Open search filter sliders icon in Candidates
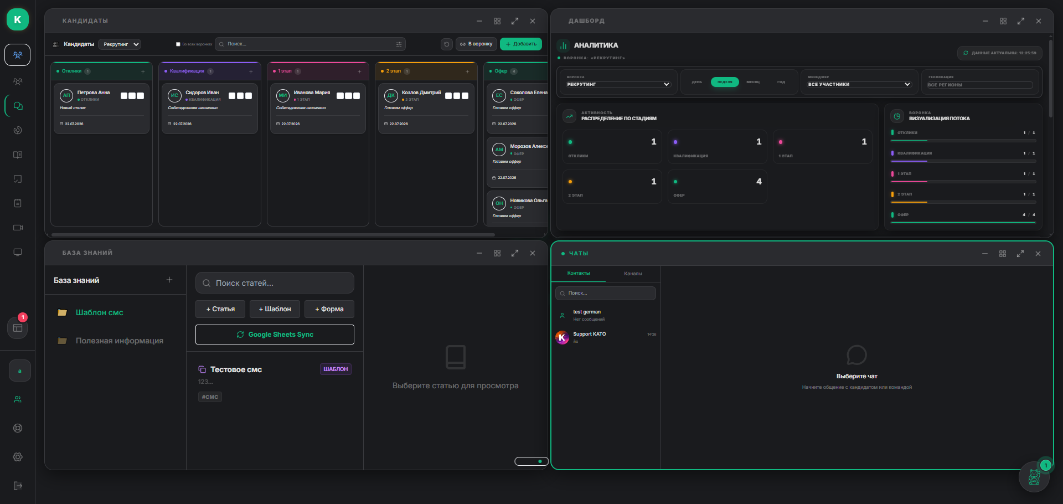This screenshot has width=1063, height=504. point(399,44)
